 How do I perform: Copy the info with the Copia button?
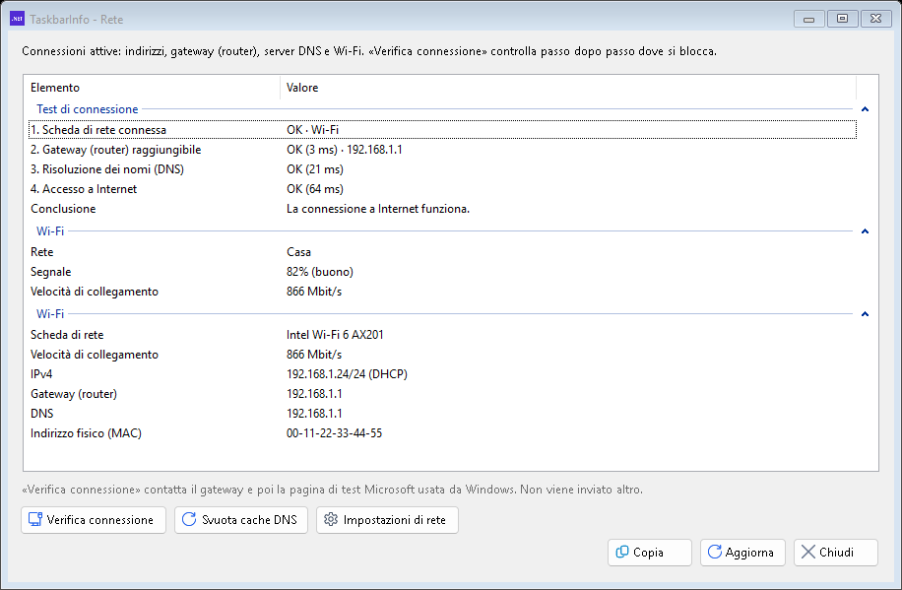(x=650, y=552)
